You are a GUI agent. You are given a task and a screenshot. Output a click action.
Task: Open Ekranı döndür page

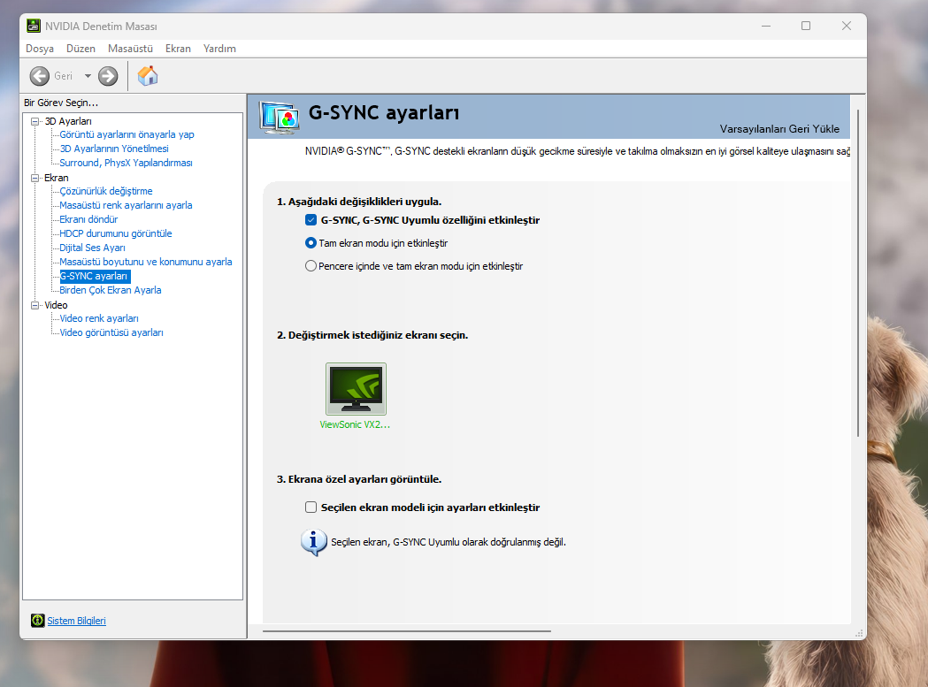[88, 219]
